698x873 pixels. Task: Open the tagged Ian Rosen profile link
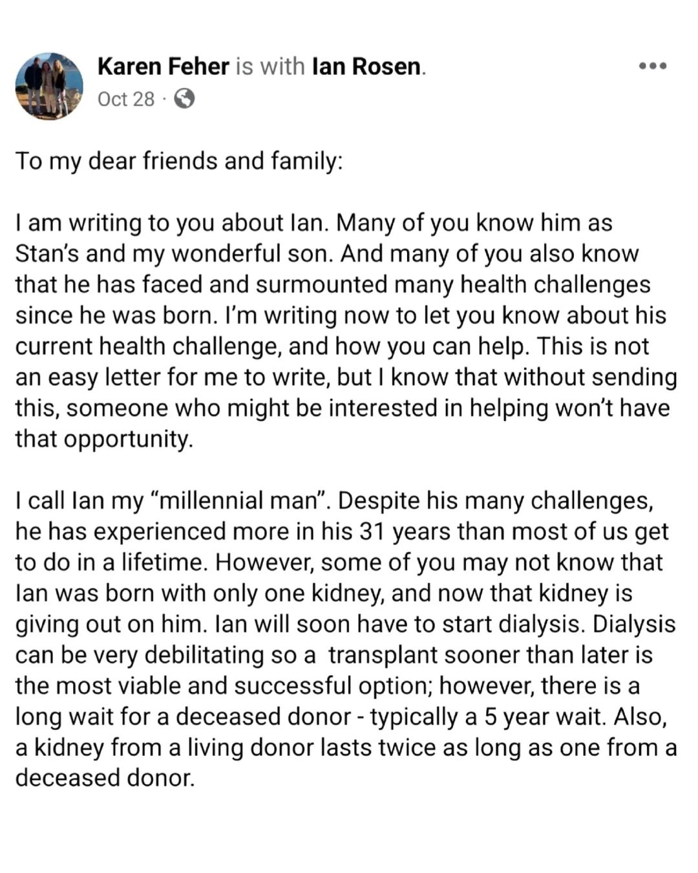coord(366,66)
